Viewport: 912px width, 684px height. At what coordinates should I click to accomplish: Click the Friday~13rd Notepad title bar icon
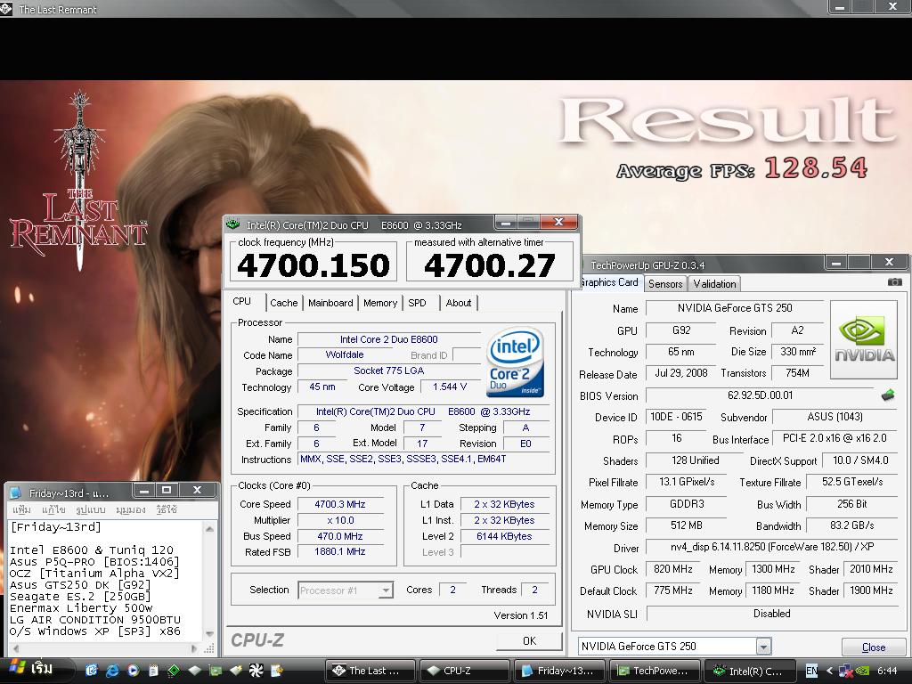coord(16,493)
